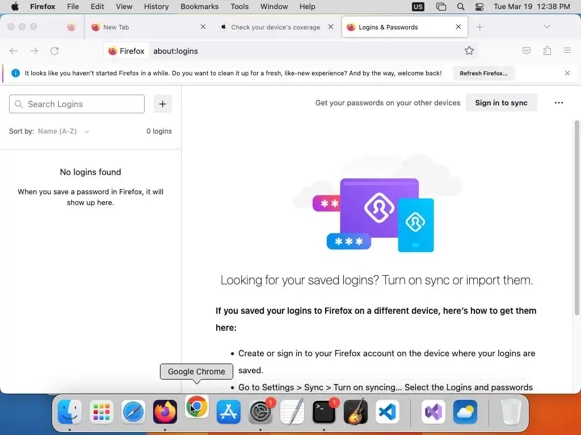Click the pinned Firefox tab icon

[x=71, y=27]
